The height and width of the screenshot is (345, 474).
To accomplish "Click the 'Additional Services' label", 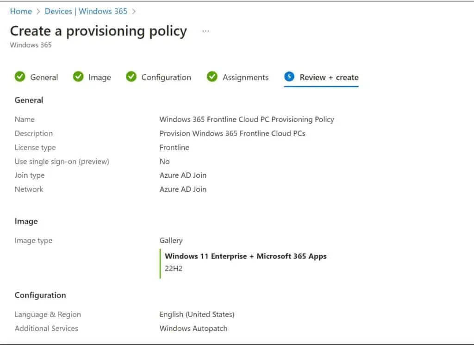I will point(46,328).
